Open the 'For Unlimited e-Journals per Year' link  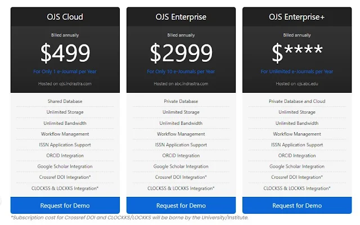297,71
